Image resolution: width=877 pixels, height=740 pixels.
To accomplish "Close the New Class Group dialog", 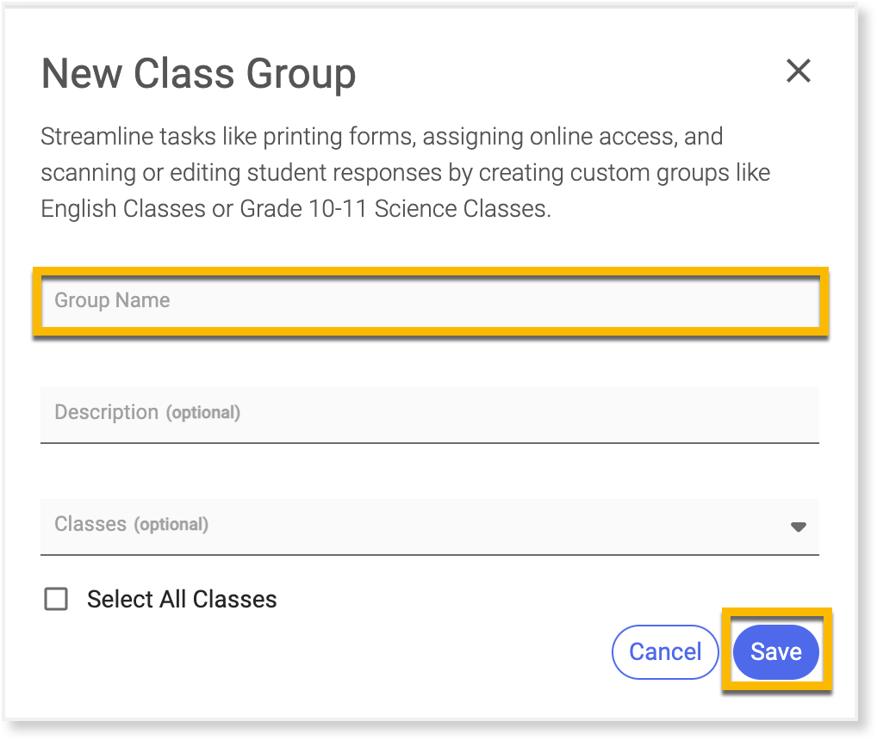I will (x=799, y=71).
